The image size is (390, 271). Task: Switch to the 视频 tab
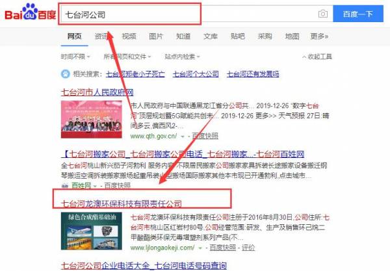click(129, 36)
